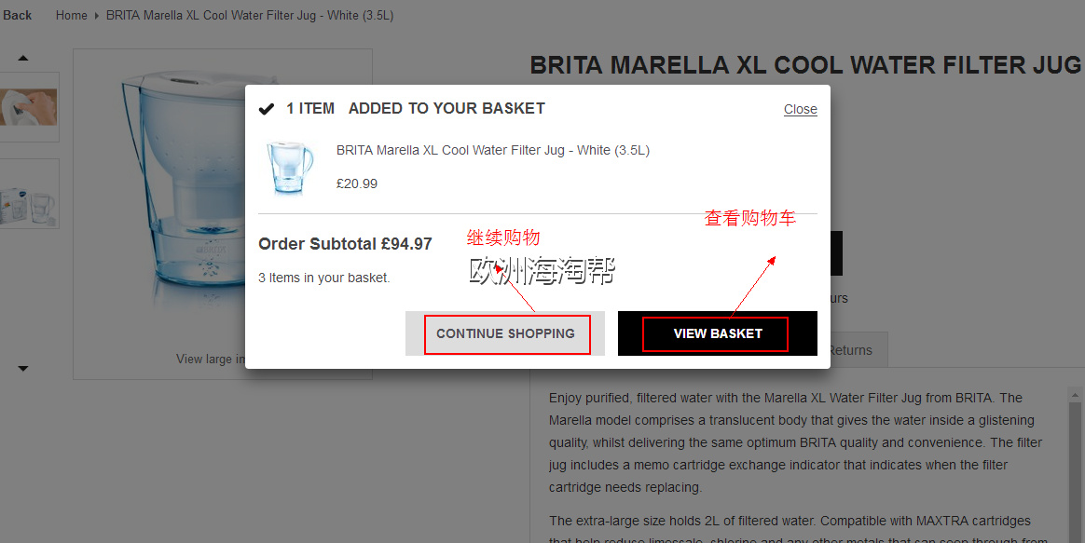1085x543 pixels.
Task: Go to Home in the breadcrumb
Action: pos(71,15)
